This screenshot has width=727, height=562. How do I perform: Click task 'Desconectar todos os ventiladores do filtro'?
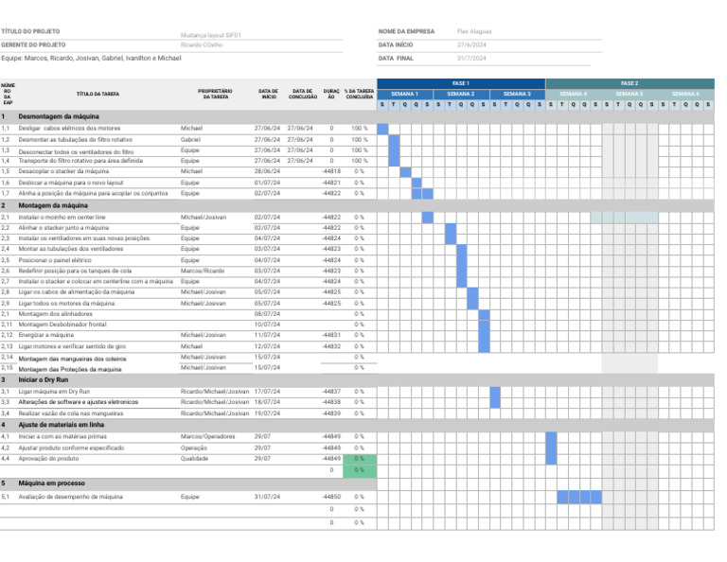click(76, 152)
